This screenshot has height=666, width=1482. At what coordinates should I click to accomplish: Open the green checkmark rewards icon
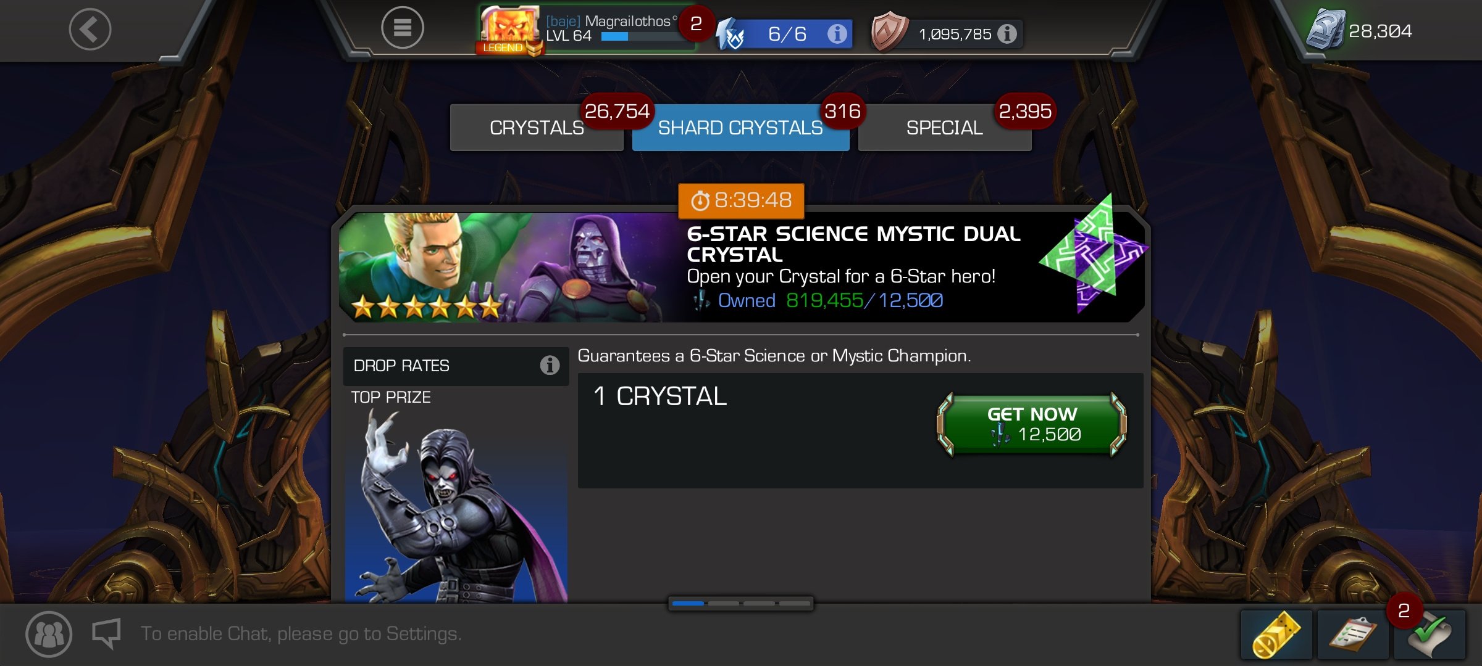(1430, 635)
